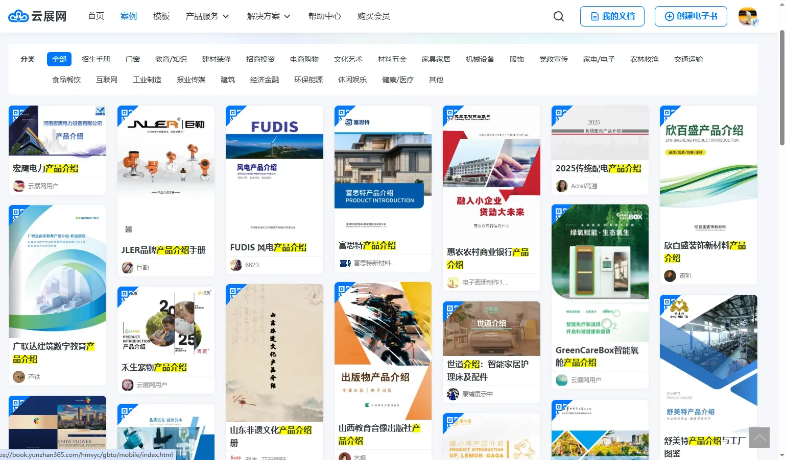Select the 教育/知识 category
Viewport: 786px width, 460px height.
click(171, 59)
